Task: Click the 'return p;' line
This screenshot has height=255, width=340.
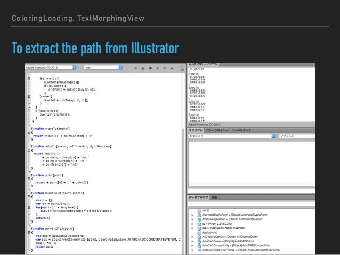Action: coord(43,218)
